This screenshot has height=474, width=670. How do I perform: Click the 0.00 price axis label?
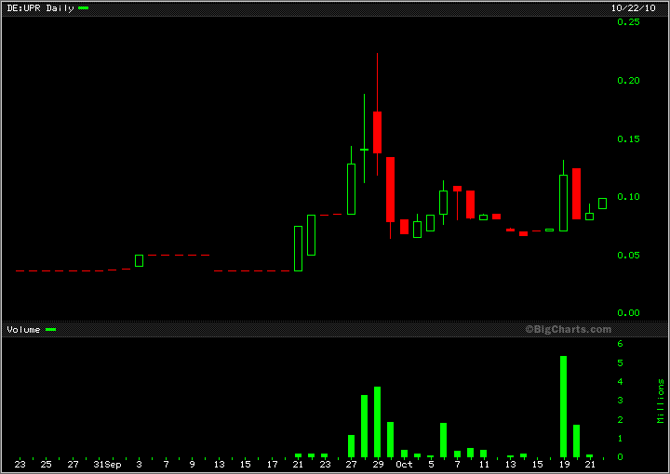[x=629, y=313]
